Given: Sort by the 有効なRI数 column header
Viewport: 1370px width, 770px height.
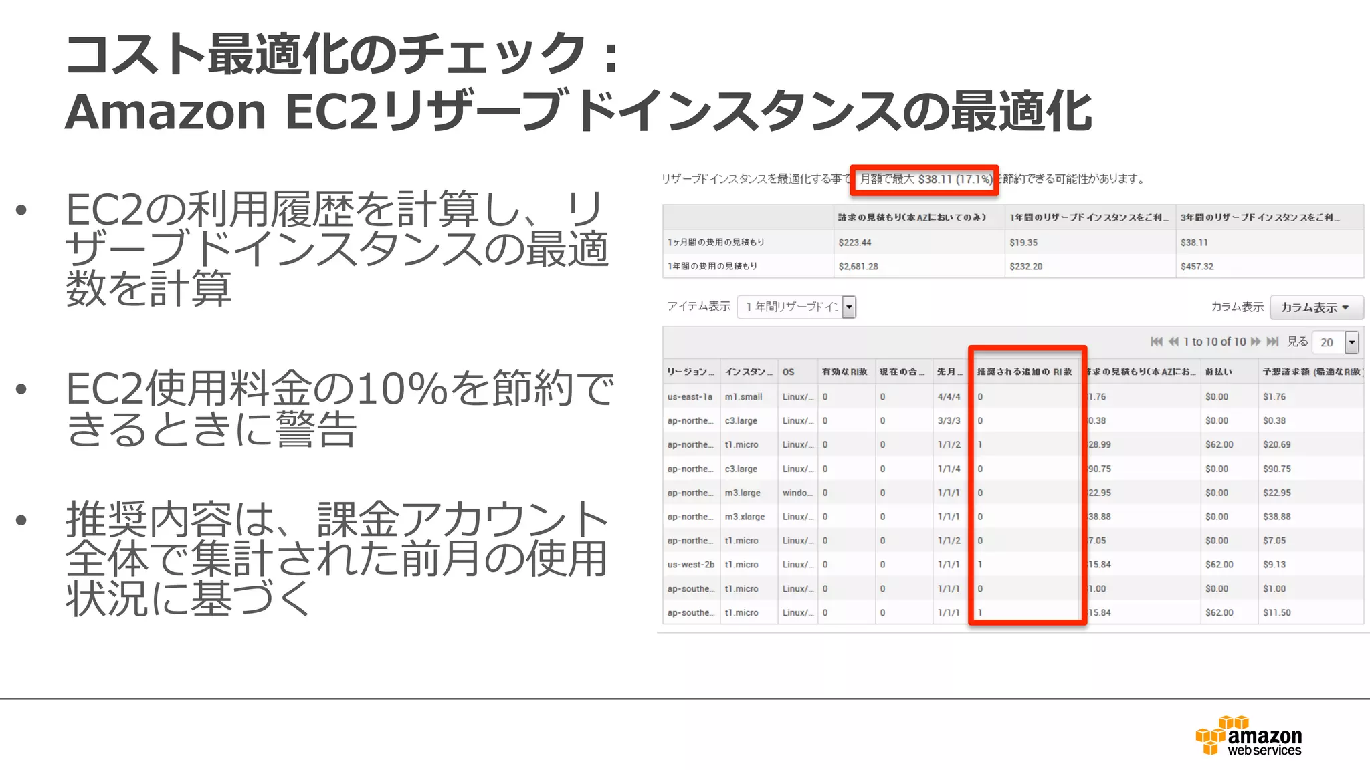Looking at the screenshot, I should [x=846, y=372].
